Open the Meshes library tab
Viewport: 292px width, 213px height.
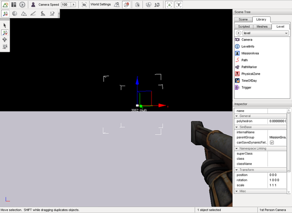(262, 26)
